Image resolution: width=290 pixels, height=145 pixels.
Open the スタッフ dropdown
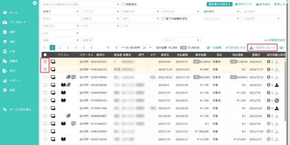click(181, 40)
